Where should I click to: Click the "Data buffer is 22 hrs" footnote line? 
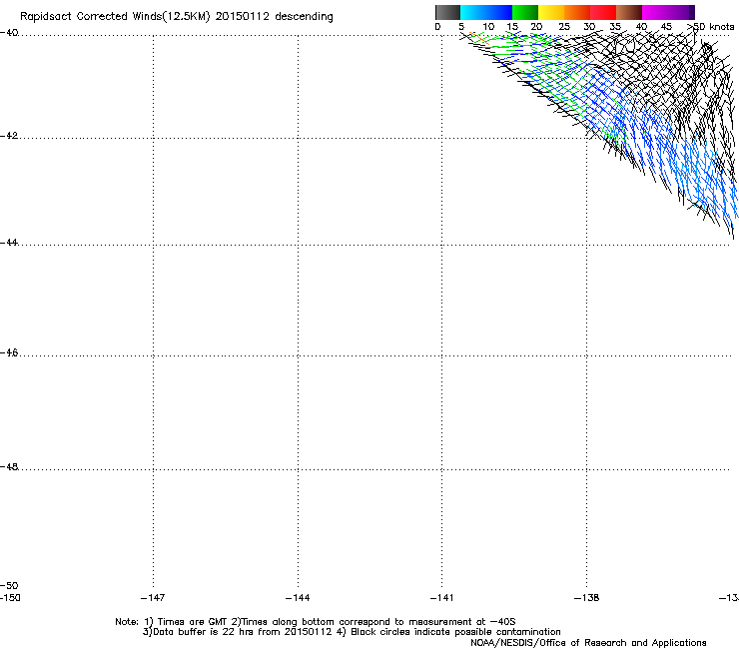pos(352,632)
